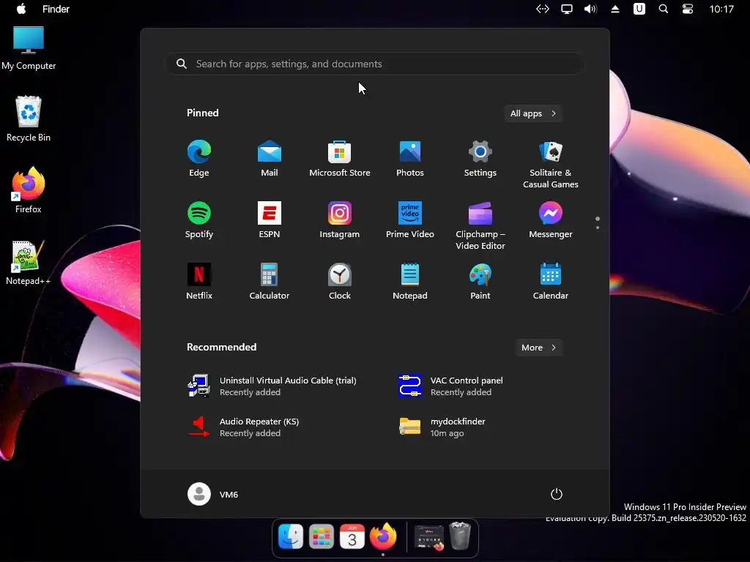Select the Firefox desktop shortcut
This screenshot has height=562, width=750.
pyautogui.click(x=29, y=190)
